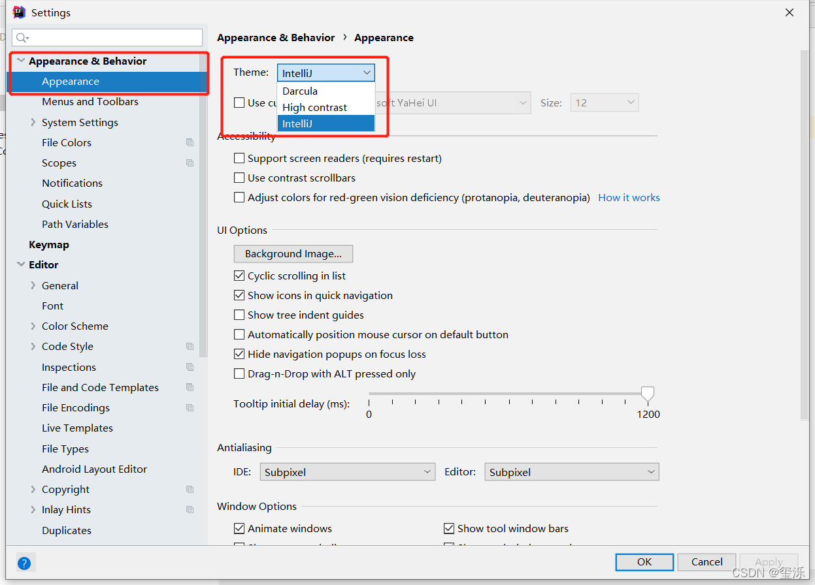Toggle the custom font checkbox
Screen dimensions: 815x585
click(239, 103)
